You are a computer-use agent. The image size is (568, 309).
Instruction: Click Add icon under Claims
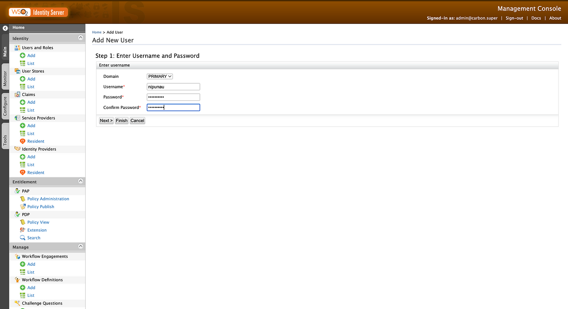(x=23, y=102)
